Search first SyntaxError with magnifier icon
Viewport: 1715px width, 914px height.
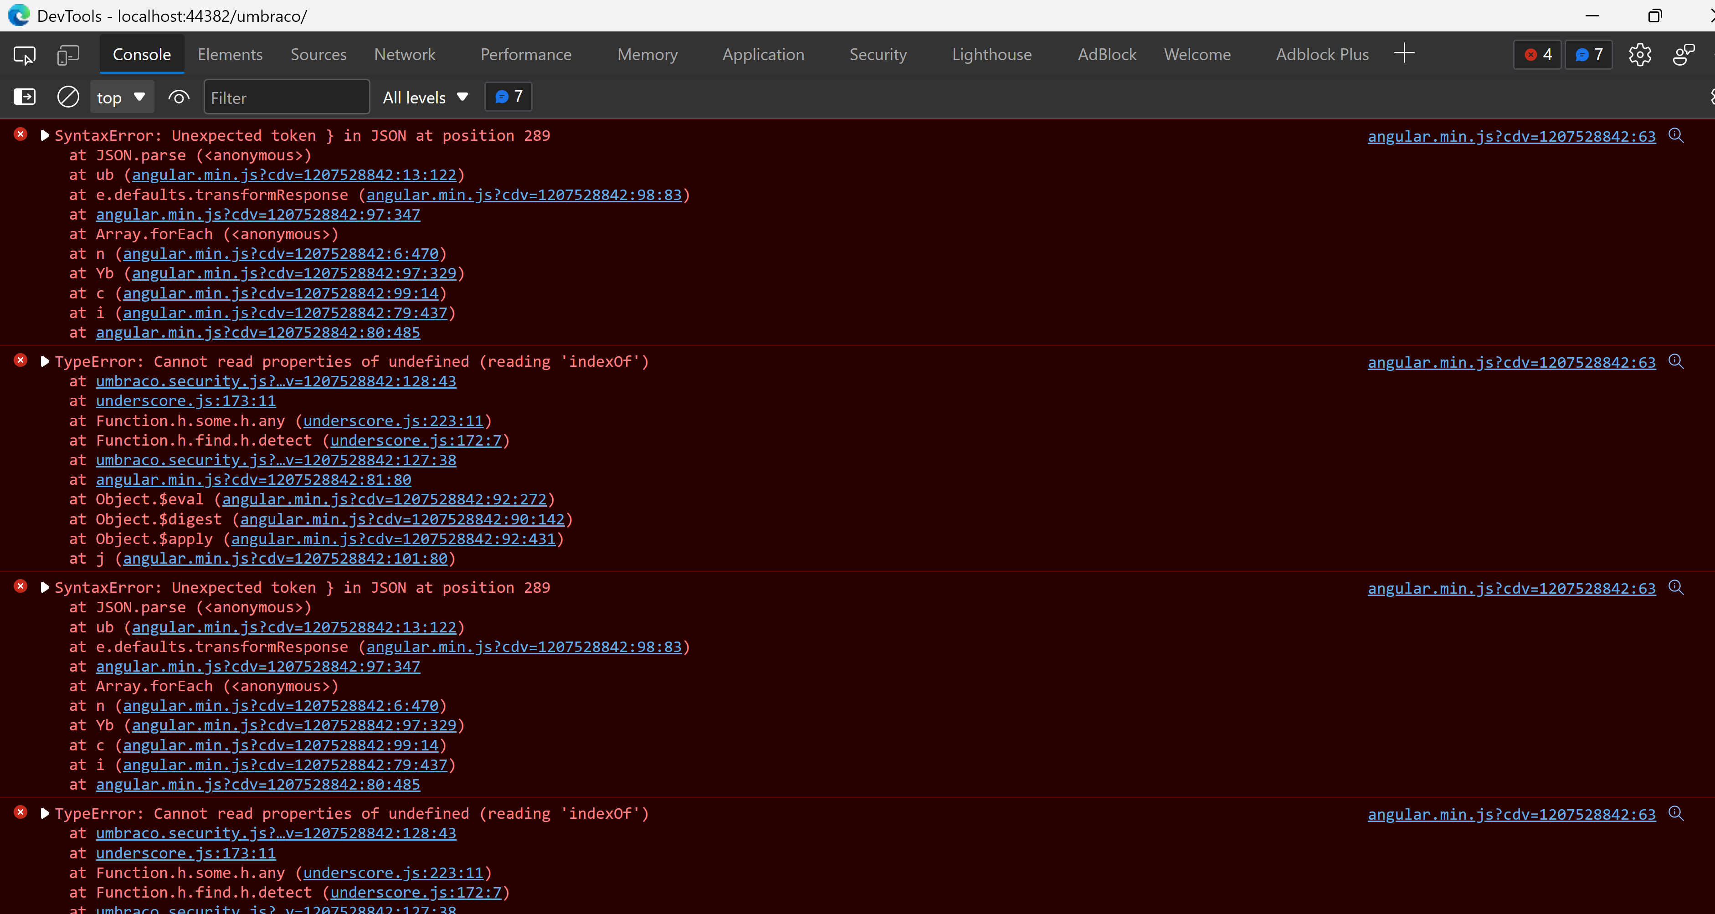(1676, 136)
